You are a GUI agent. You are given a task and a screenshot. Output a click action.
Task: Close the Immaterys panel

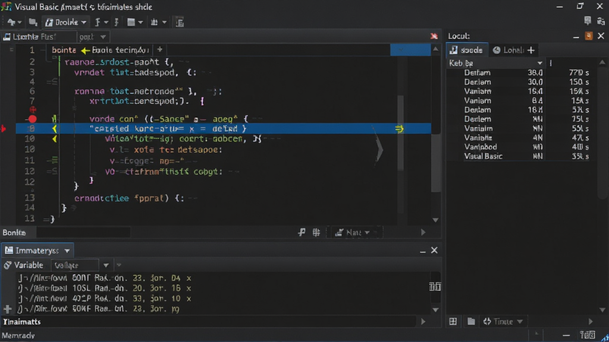coord(434,251)
